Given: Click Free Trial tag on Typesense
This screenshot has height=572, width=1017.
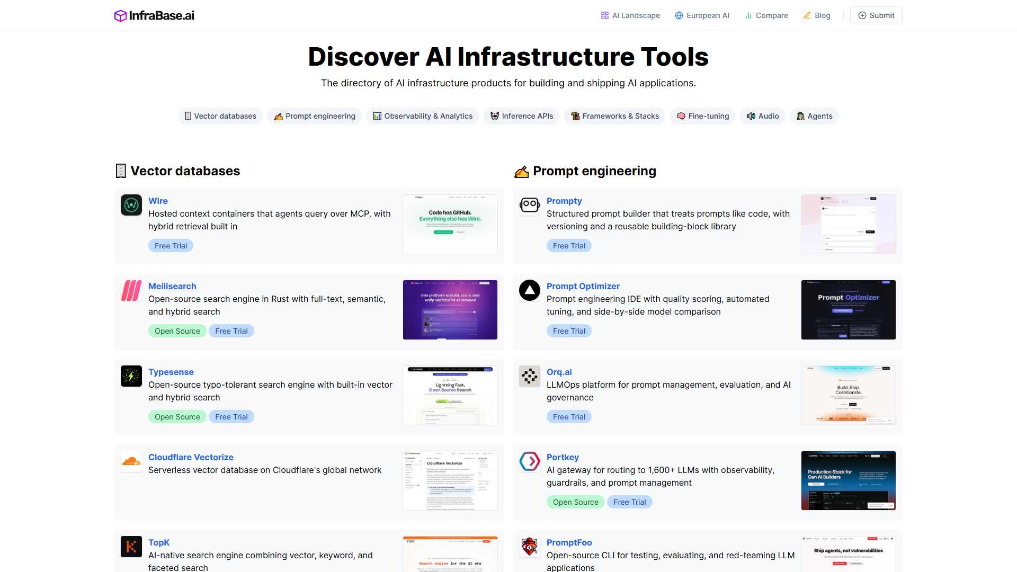Looking at the screenshot, I should point(231,417).
